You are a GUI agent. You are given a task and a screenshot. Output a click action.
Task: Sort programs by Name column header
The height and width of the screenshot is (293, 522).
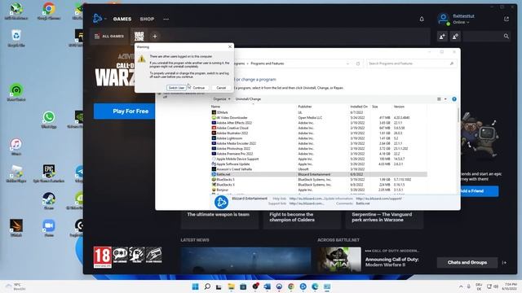[215, 107]
